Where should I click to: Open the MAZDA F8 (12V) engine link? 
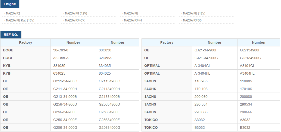click(76, 13)
